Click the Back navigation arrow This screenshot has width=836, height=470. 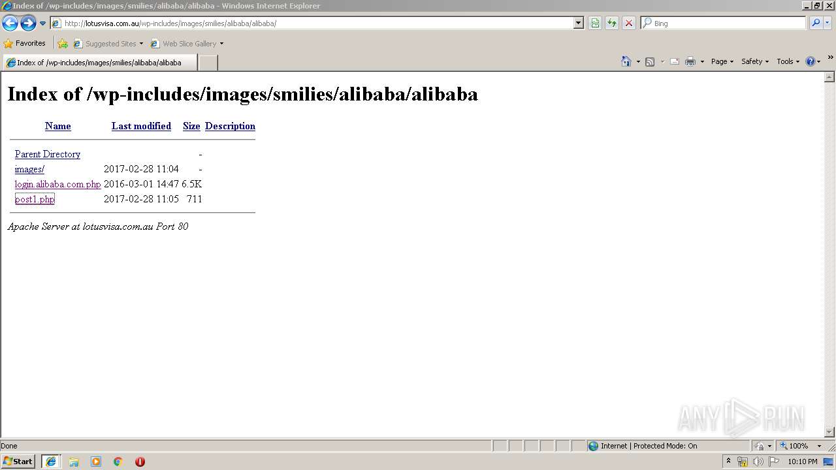10,23
